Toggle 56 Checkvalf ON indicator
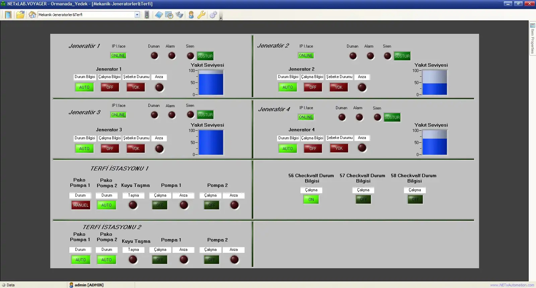Viewport: 536px width, 288px height. (311, 200)
